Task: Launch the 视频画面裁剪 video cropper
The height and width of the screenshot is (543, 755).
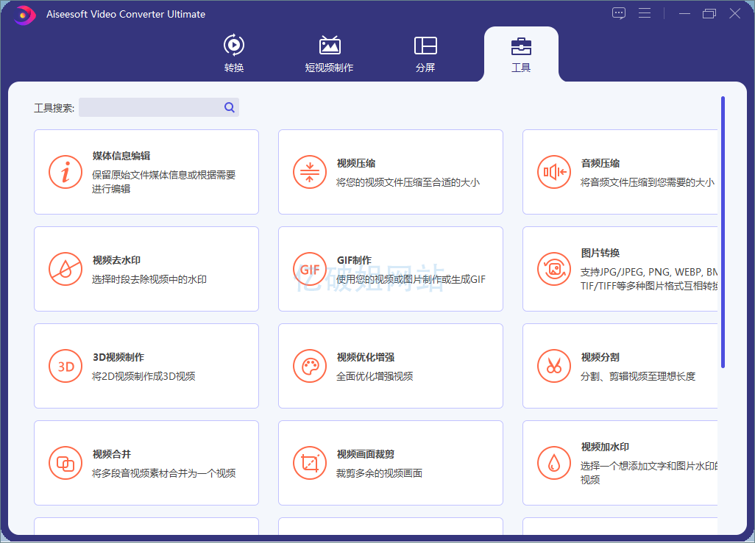Action: (390, 463)
